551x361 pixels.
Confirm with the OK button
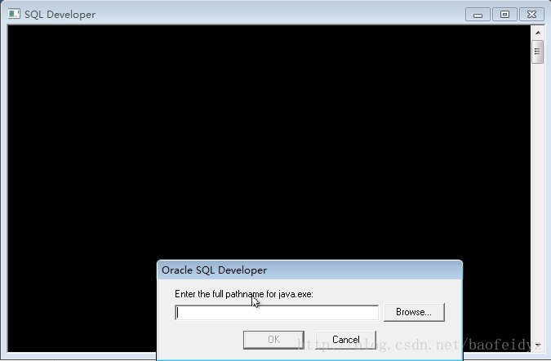[273, 340]
